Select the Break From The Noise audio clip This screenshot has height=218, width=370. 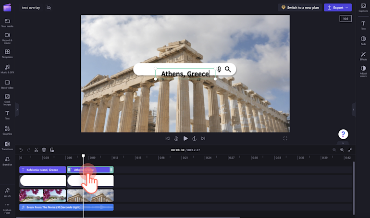[x=66, y=207]
